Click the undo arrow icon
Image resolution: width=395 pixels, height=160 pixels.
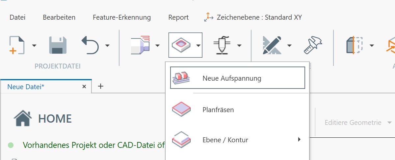[90, 45]
